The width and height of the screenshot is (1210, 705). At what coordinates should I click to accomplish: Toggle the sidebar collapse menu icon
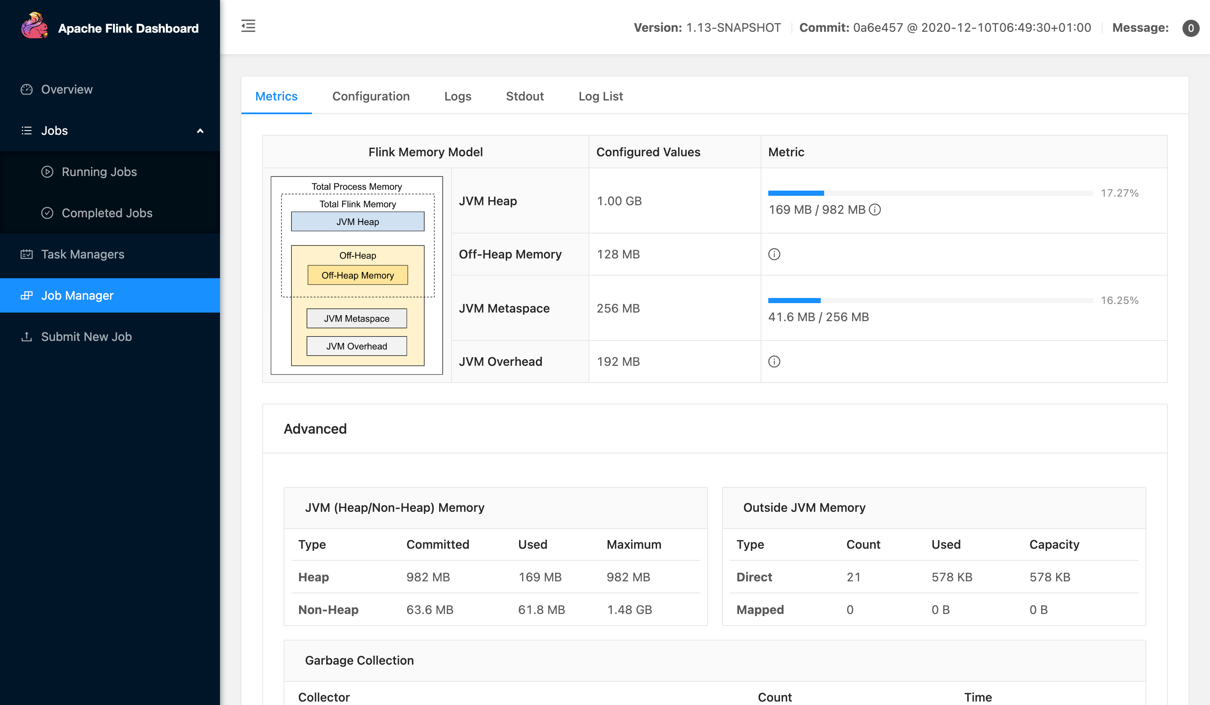pyautogui.click(x=248, y=26)
